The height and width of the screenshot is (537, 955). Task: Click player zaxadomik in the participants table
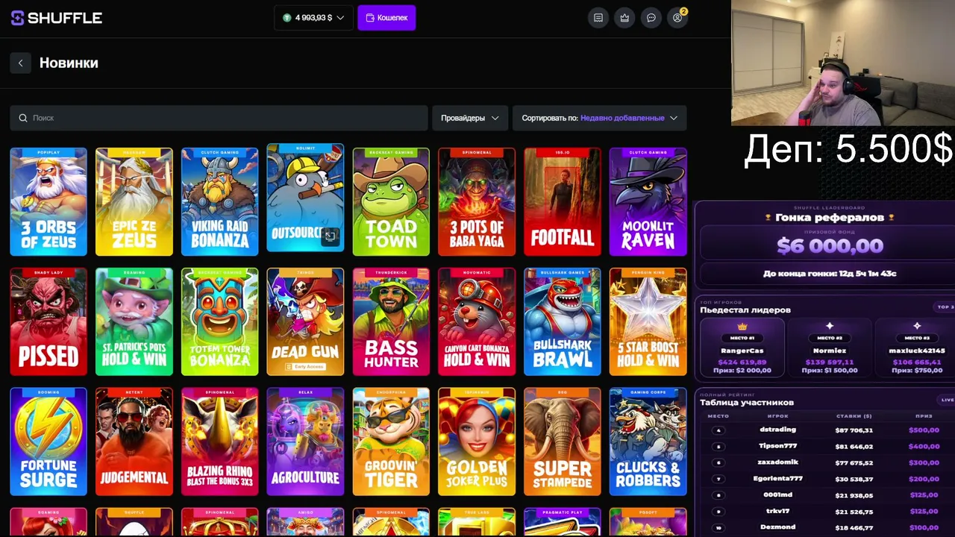pos(777,462)
